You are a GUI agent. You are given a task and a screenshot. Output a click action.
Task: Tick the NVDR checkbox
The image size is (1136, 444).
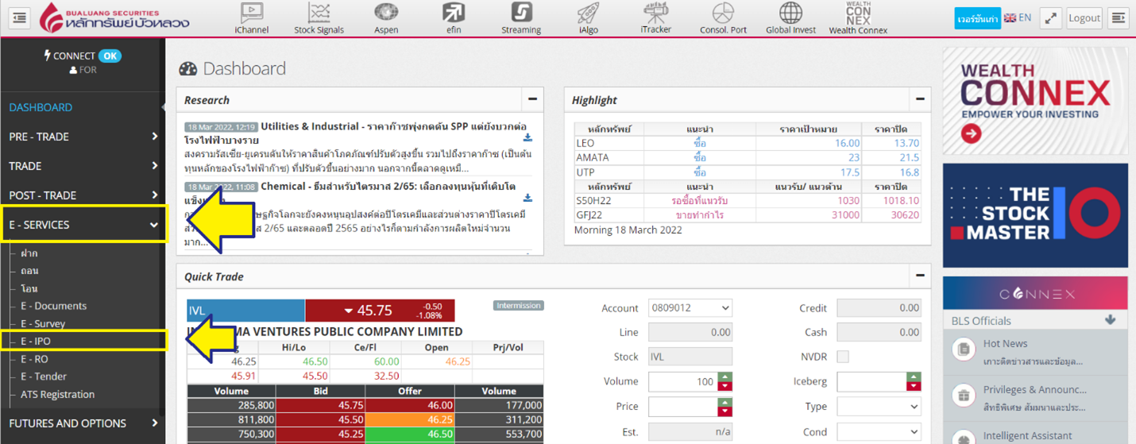tap(843, 357)
